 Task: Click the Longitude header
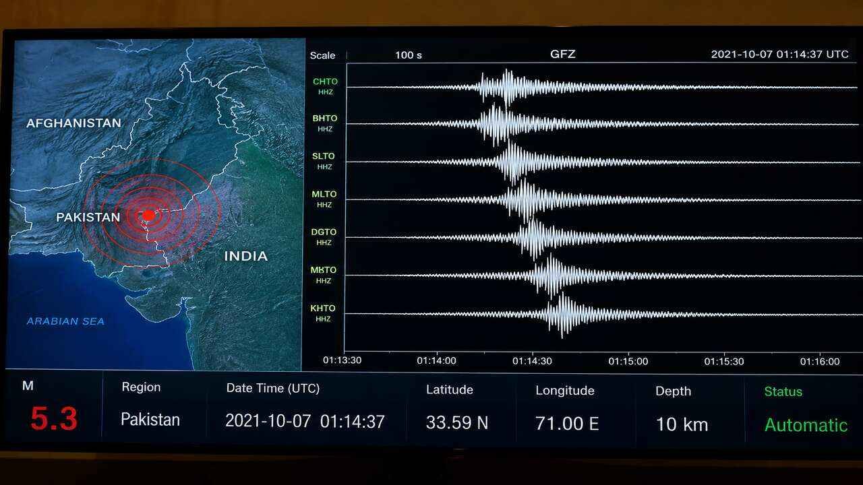[x=565, y=391]
